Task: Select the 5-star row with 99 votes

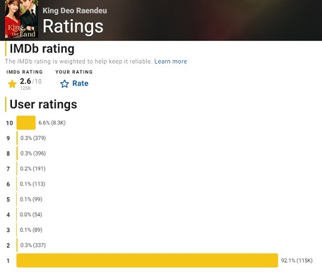Action: tap(25, 199)
